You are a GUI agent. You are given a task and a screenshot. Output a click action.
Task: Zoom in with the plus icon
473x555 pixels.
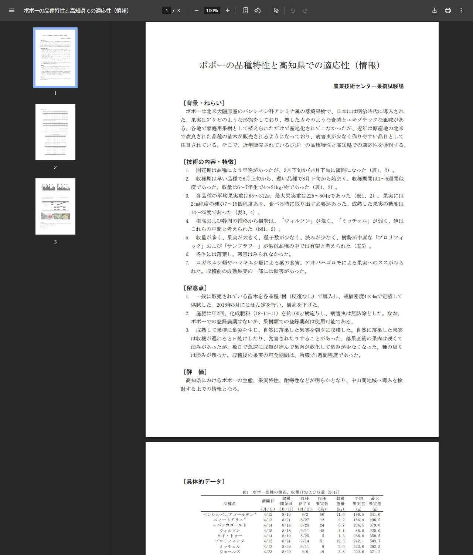228,10
